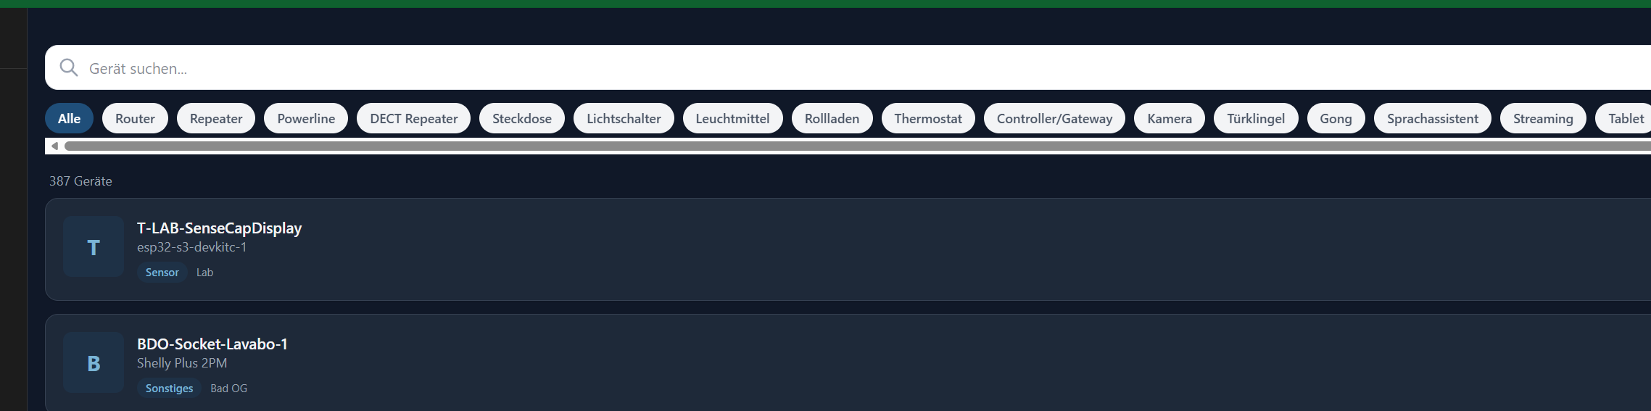This screenshot has height=411, width=1651.
Task: Filter by Rollladen category
Action: tap(832, 119)
